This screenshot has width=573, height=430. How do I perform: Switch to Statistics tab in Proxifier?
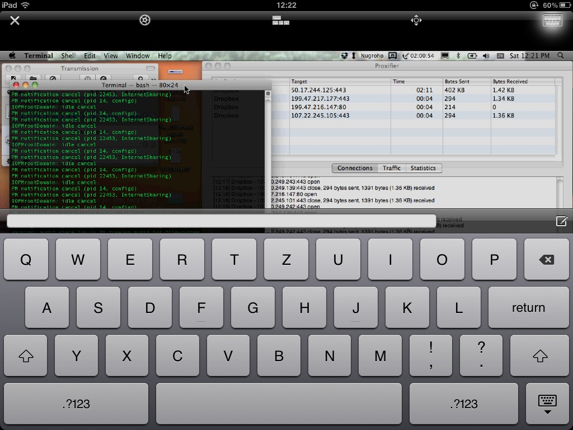point(423,168)
